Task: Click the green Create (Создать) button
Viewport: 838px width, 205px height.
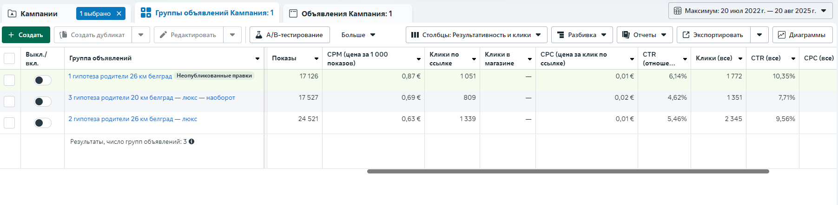Action: tap(26, 35)
